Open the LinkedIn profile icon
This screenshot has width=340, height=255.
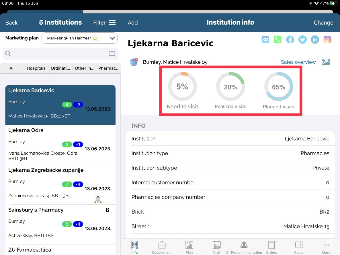(315, 40)
